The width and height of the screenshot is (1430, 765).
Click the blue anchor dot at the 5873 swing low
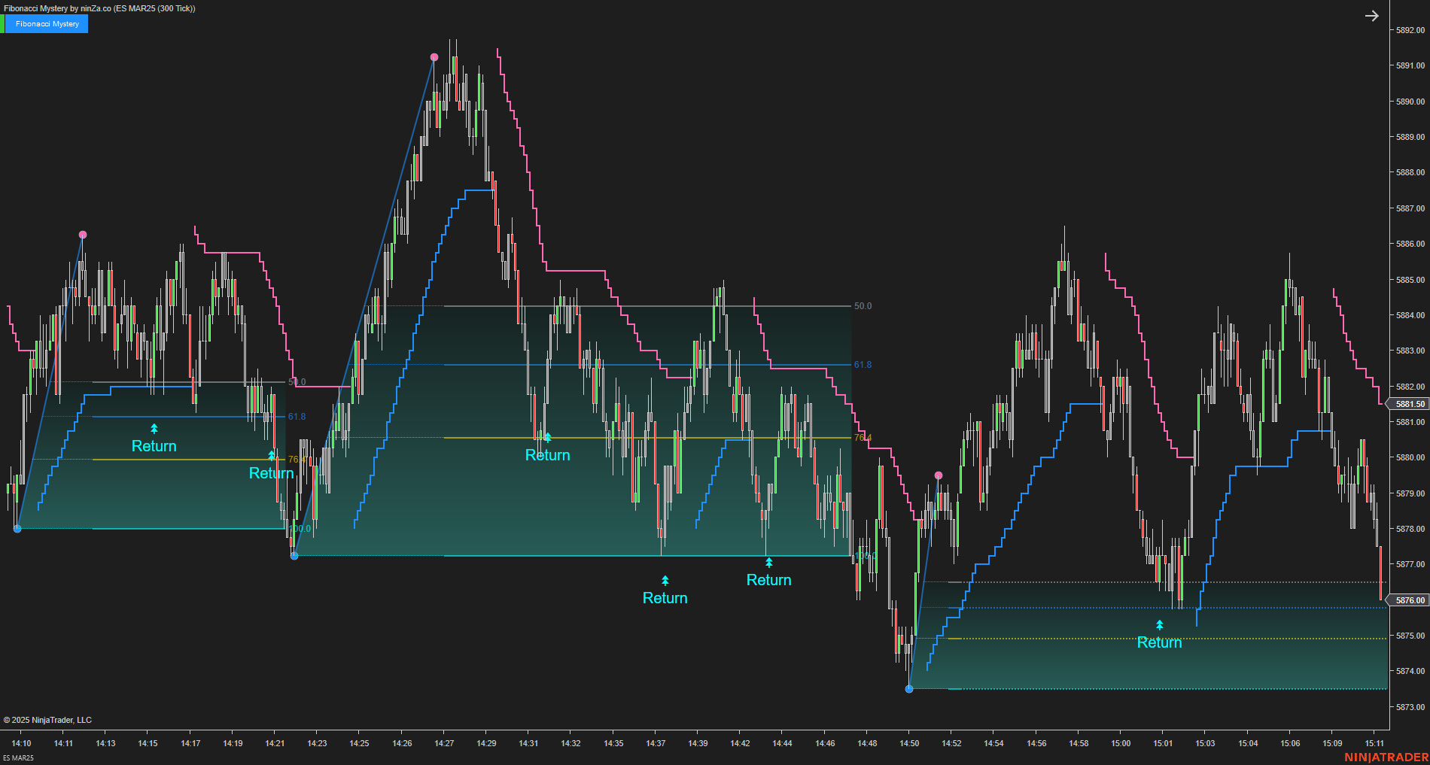point(910,688)
